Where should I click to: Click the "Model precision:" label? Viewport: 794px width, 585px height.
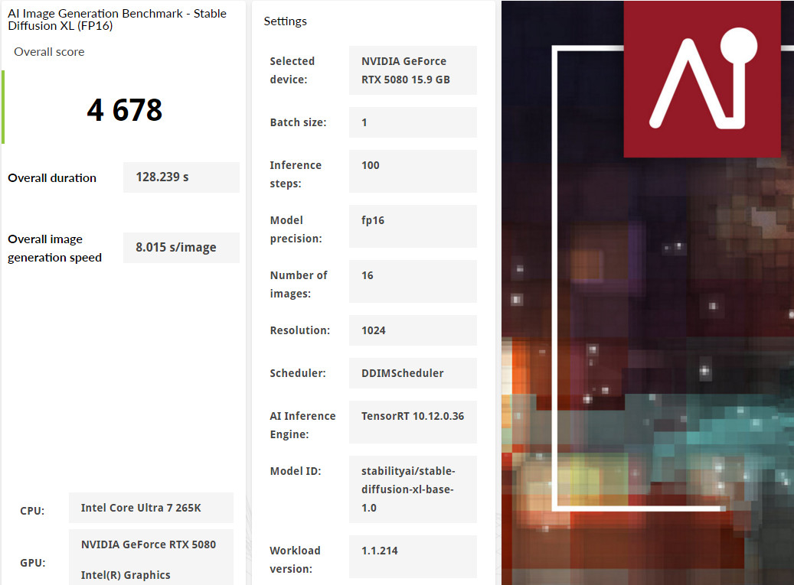click(x=296, y=229)
